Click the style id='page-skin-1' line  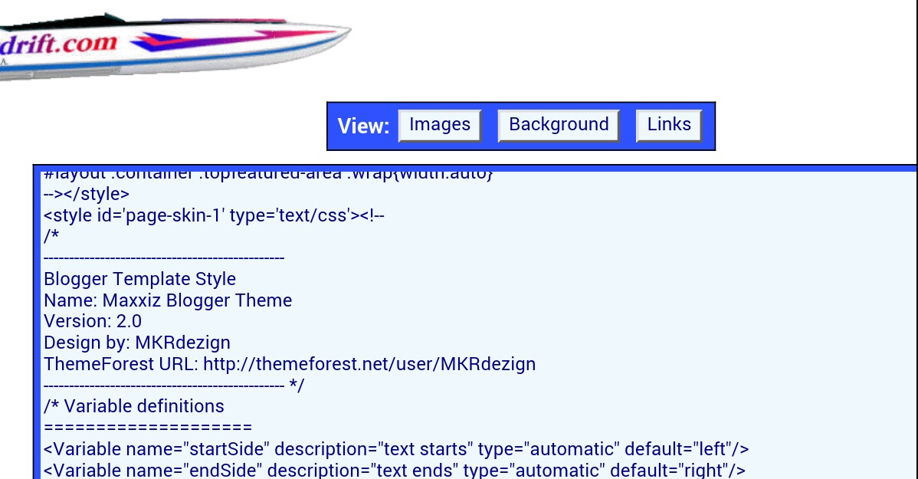pos(215,215)
